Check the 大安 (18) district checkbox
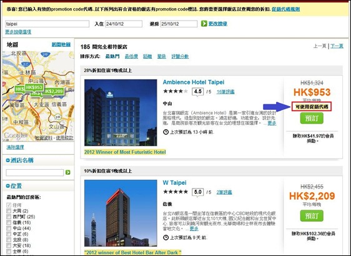Screen dimensions: 351x256 pos(9,246)
